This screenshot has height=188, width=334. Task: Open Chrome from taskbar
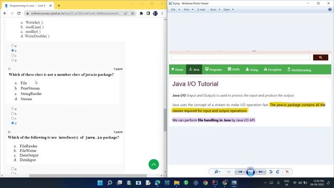(205, 183)
